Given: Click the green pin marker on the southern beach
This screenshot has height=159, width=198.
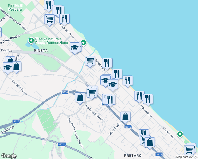Looking at the screenshot, I should point(180,134).
